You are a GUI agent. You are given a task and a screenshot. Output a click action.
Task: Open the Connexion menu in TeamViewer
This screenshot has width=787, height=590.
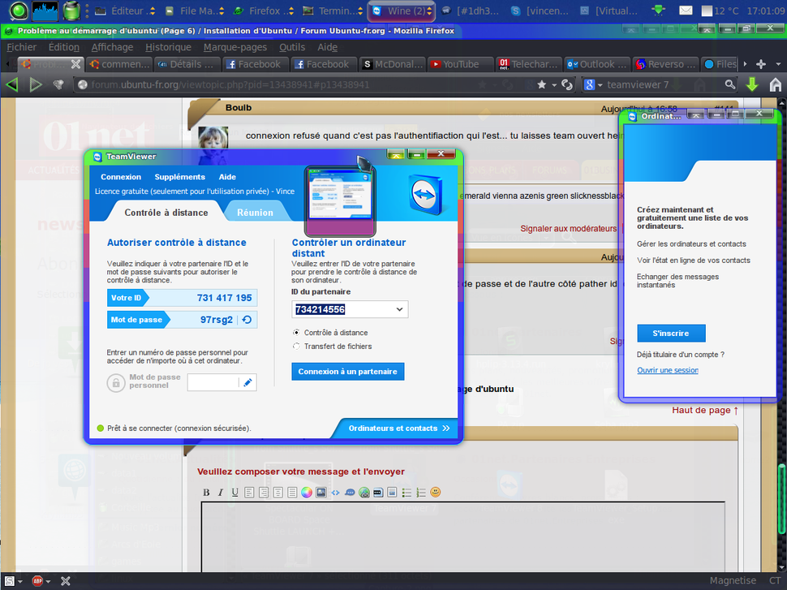121,177
